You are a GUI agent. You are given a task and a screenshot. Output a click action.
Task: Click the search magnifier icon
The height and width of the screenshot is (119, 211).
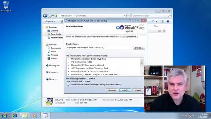pyautogui.click(x=169, y=16)
